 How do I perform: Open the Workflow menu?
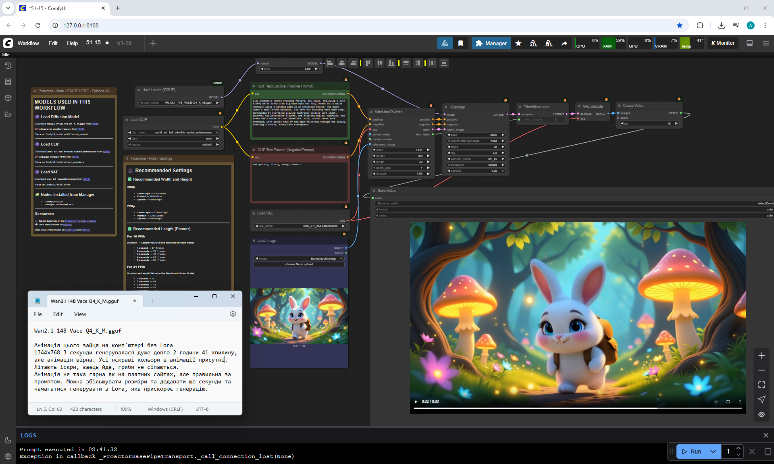[x=28, y=43]
